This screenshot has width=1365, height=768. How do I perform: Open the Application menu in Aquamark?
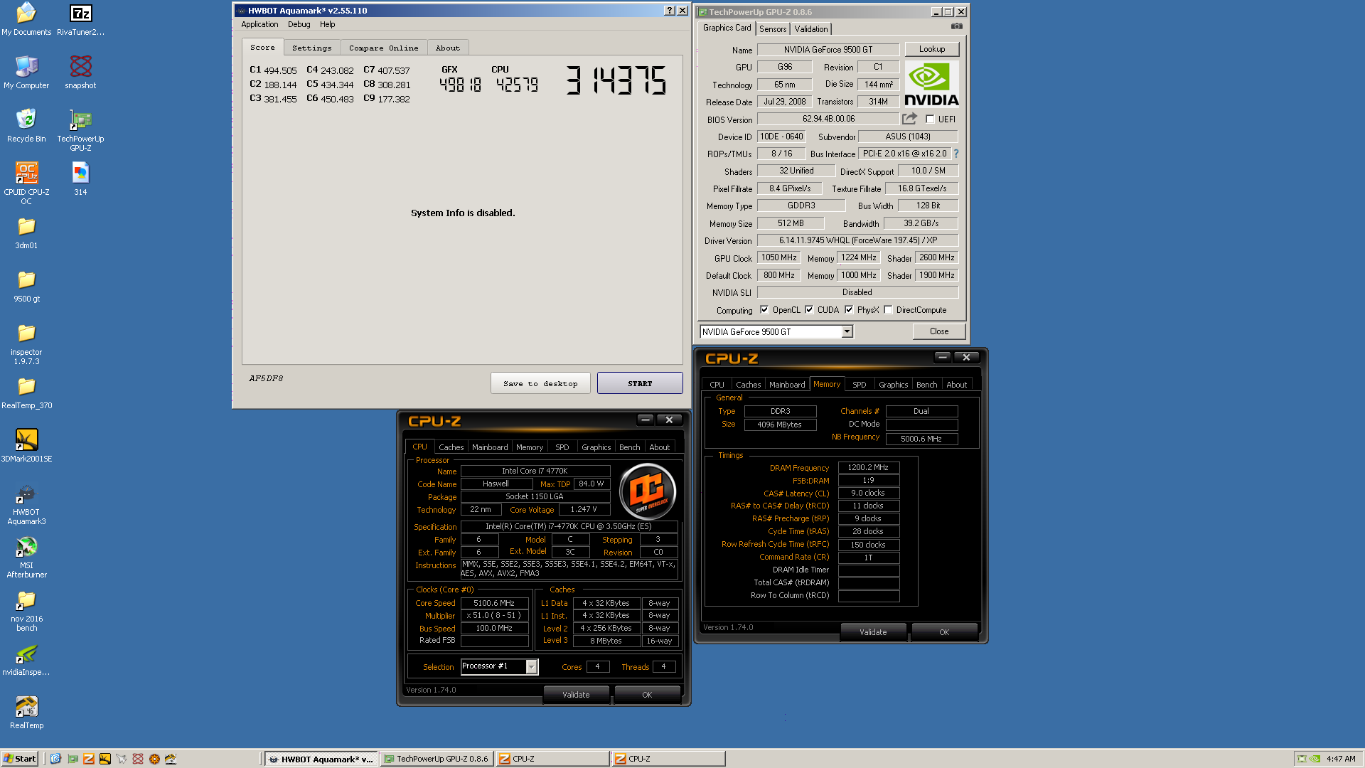coord(259,24)
